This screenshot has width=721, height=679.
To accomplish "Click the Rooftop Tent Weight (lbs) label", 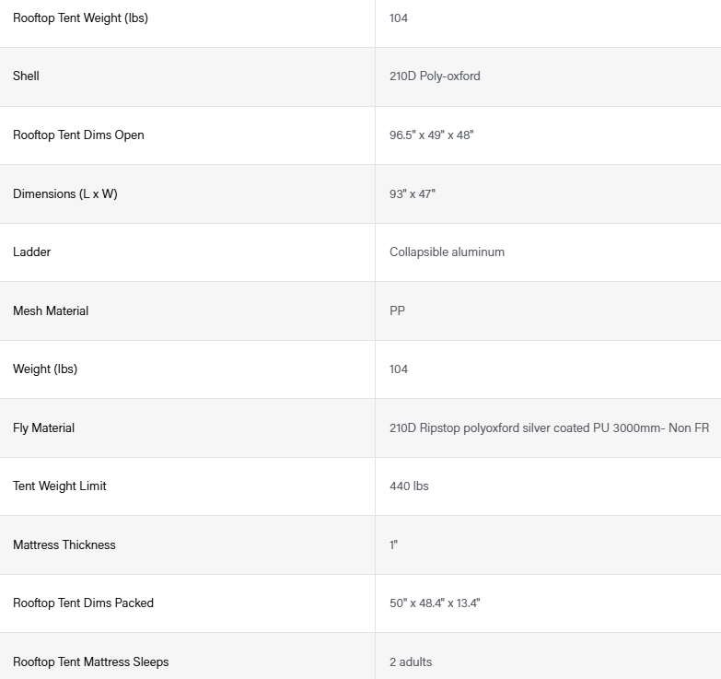I will [80, 18].
